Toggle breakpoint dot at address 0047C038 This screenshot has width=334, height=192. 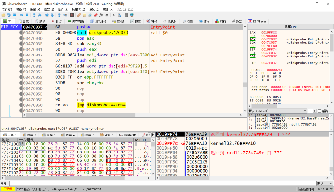pos(21,33)
